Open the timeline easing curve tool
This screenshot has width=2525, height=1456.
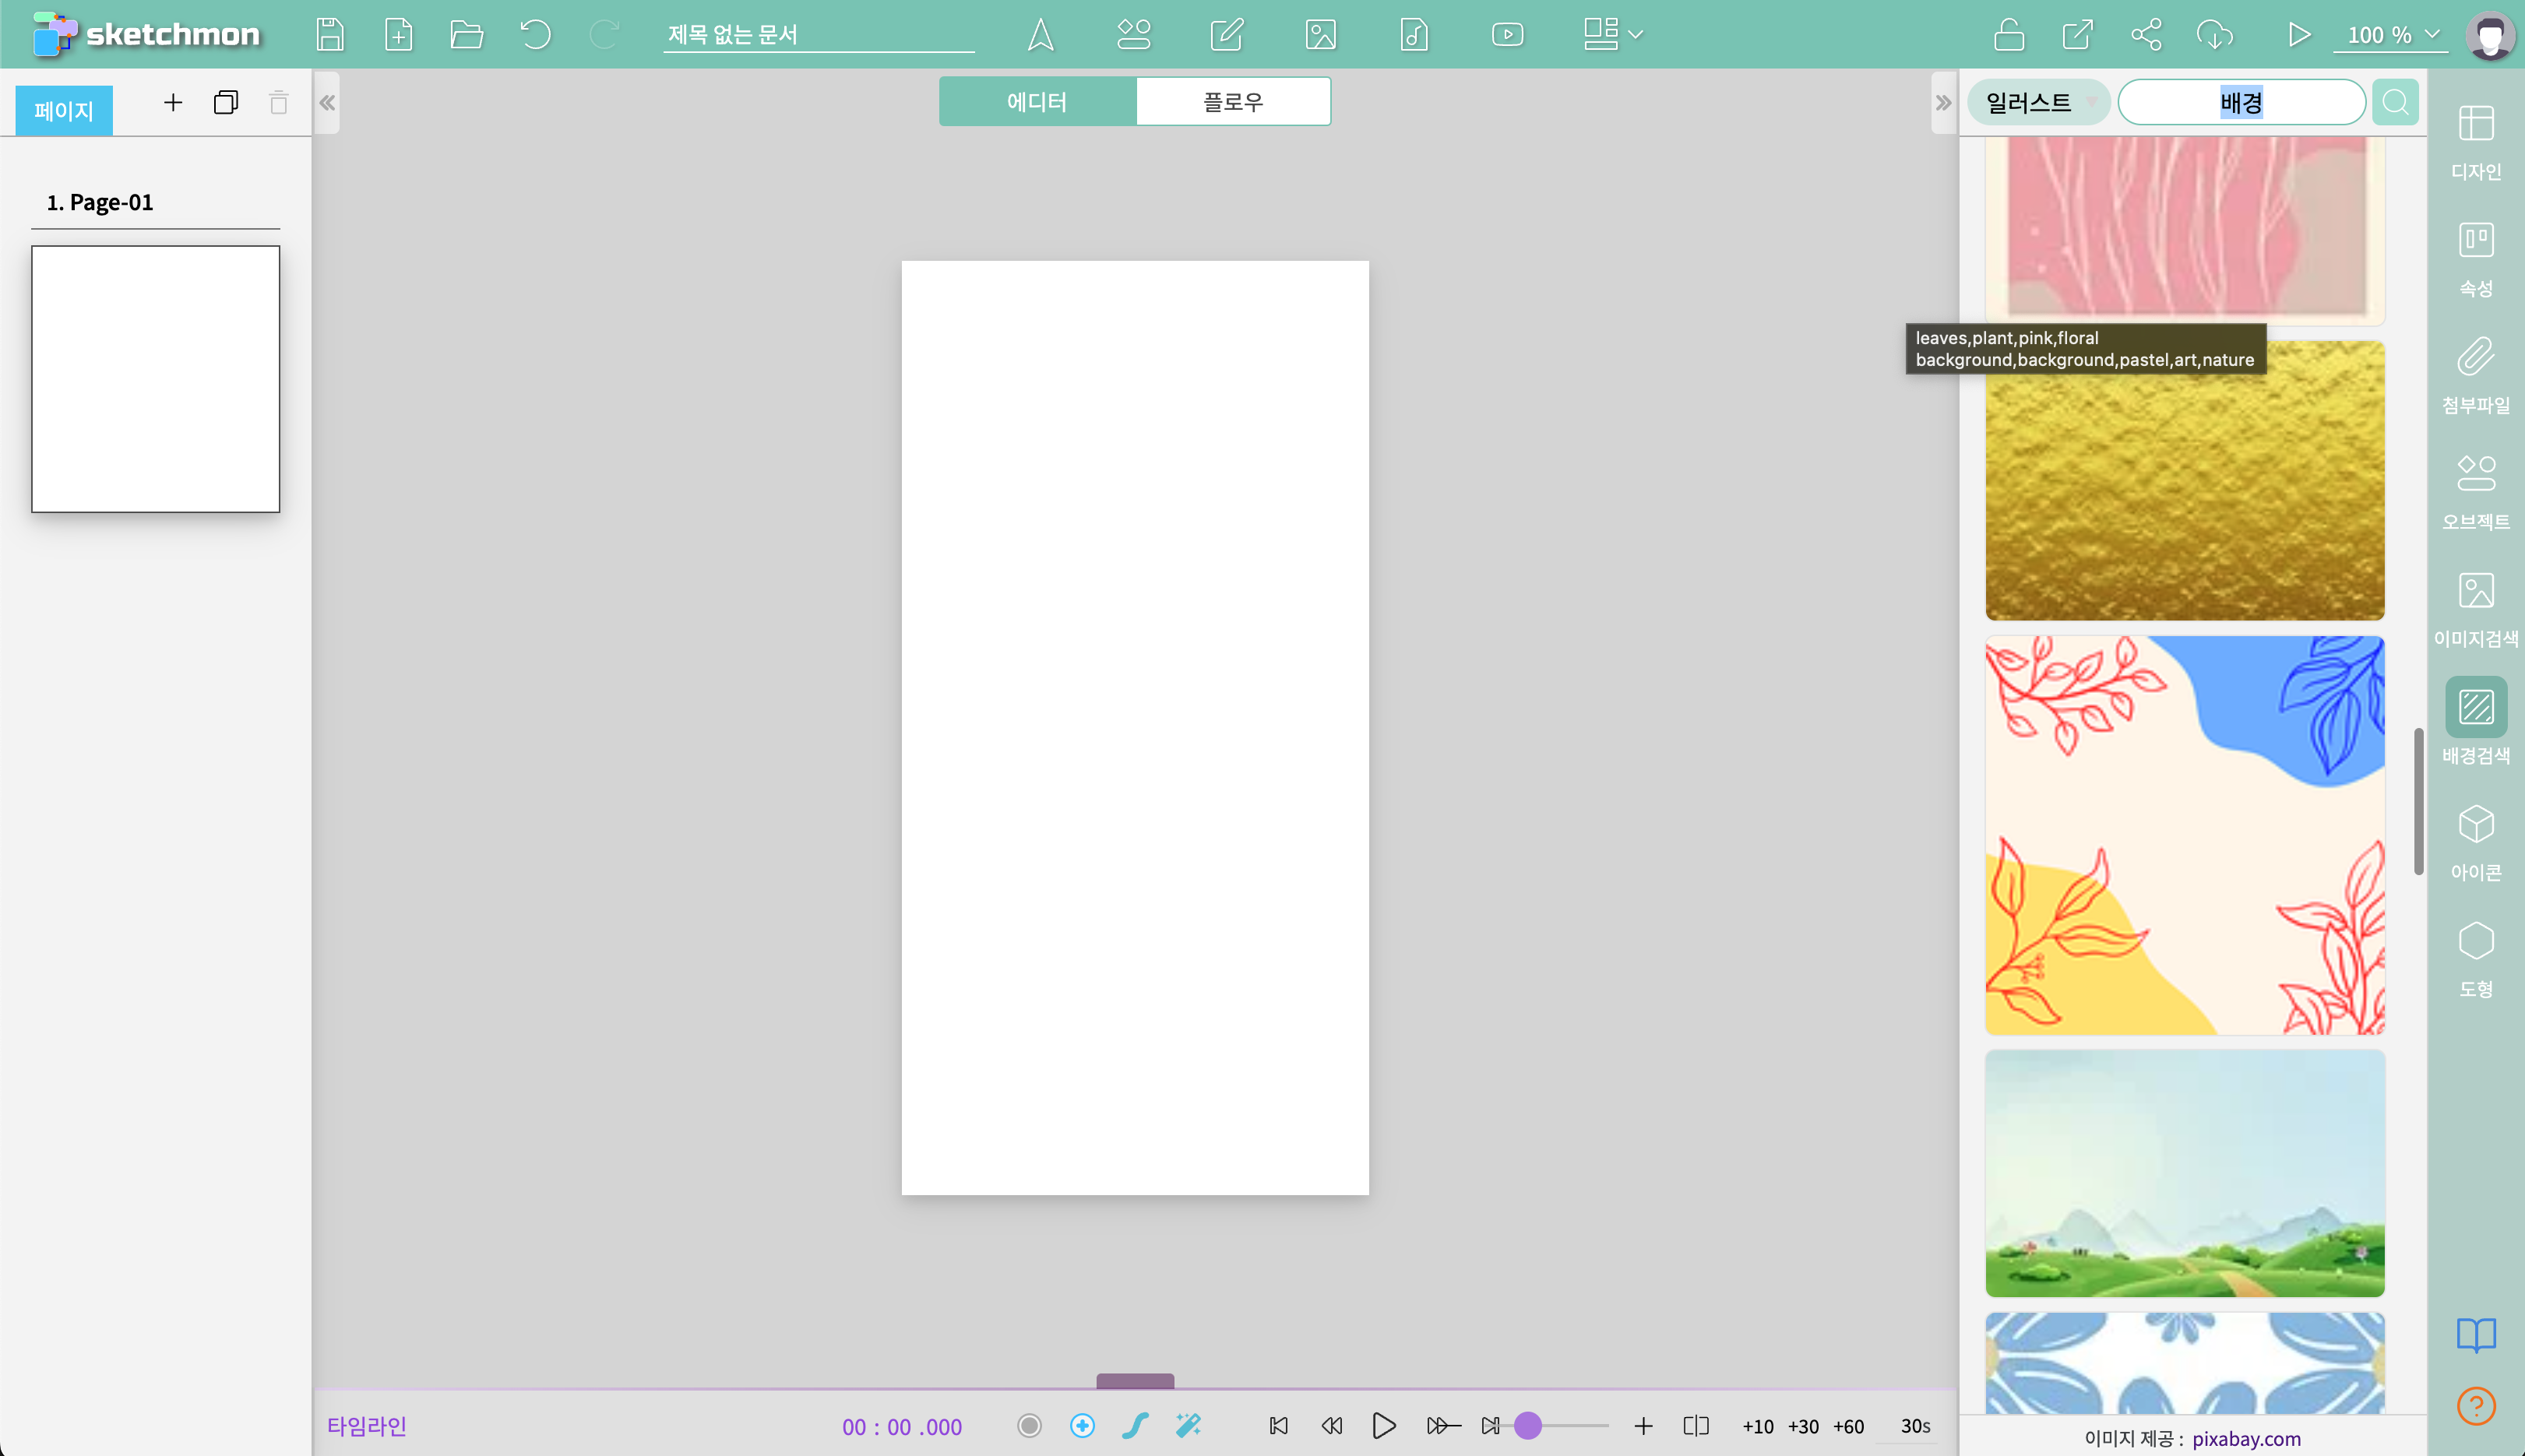point(1134,1425)
